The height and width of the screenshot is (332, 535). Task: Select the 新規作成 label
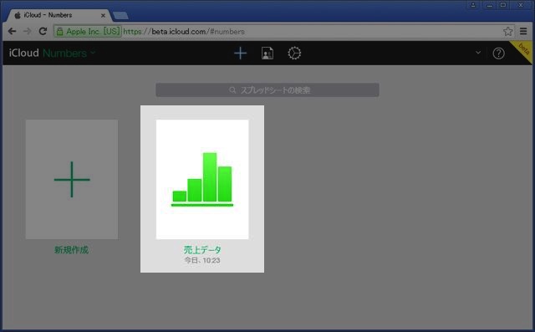[x=71, y=250]
